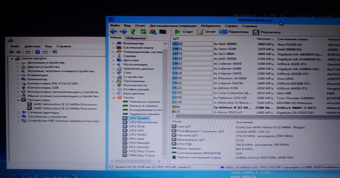The width and height of the screenshot is (340, 178).
Task: Go forward with the blue right arrow in AIDA64
Action: pyautogui.click(x=123, y=31)
